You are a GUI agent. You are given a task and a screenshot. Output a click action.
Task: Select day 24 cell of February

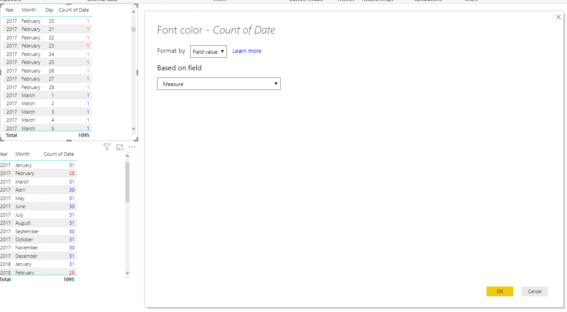pyautogui.click(x=51, y=54)
